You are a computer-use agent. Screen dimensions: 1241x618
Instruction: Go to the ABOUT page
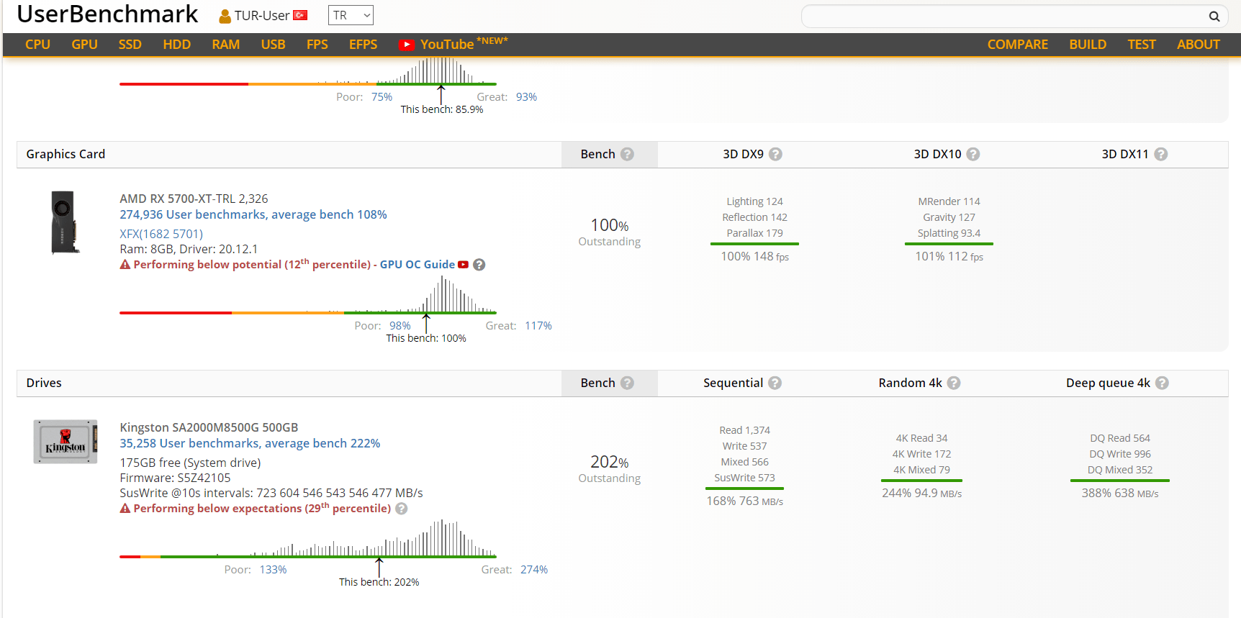point(1199,45)
